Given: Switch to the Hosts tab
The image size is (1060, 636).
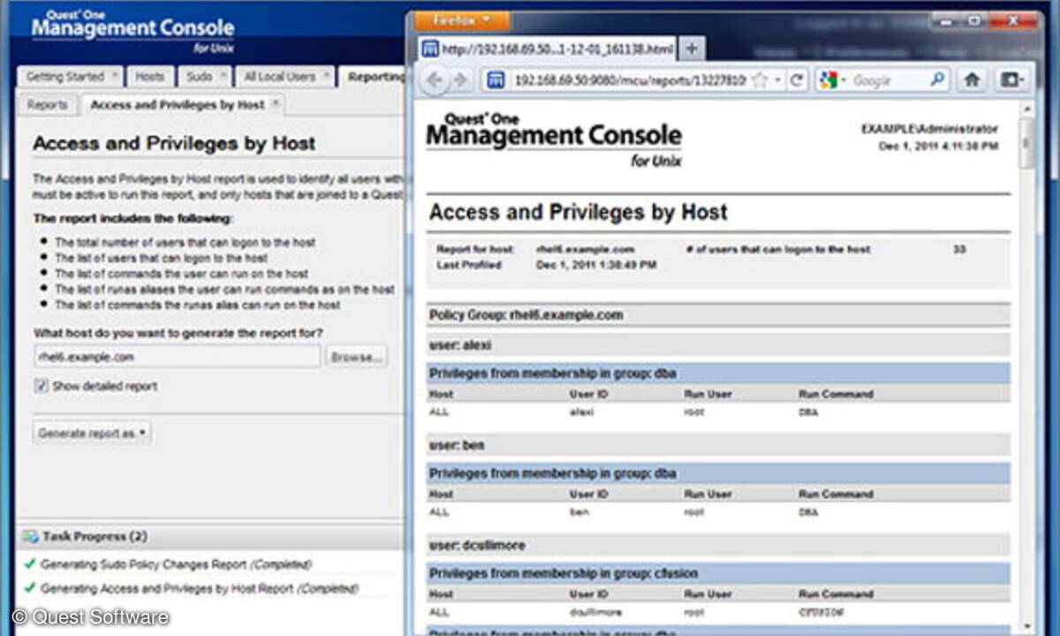Looking at the screenshot, I should click(x=149, y=77).
